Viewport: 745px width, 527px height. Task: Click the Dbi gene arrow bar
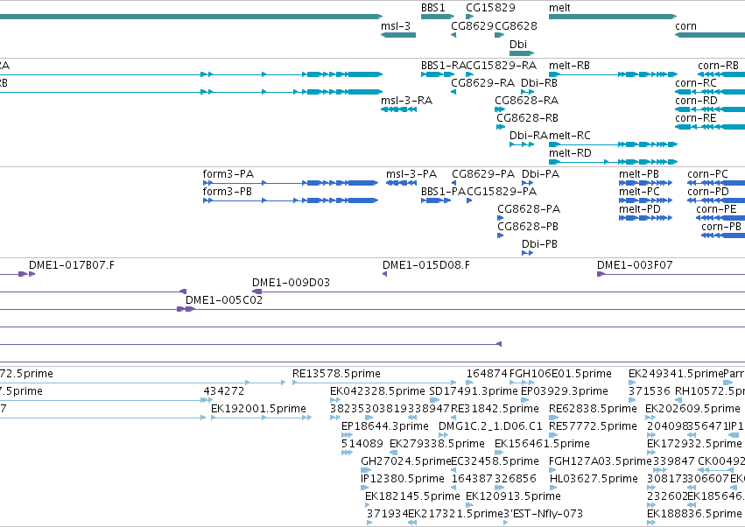click(x=522, y=53)
